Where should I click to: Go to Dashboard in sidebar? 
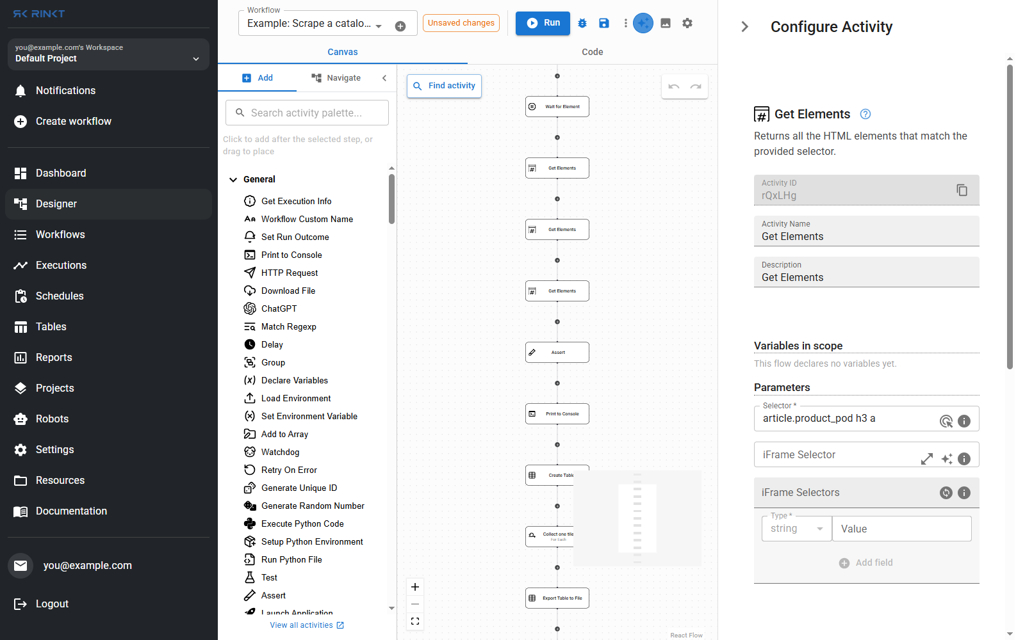(108, 173)
